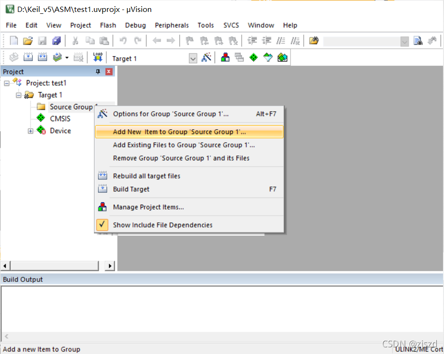Open Manage Project Items context entry
This screenshot has height=354, width=444.
pos(189,207)
